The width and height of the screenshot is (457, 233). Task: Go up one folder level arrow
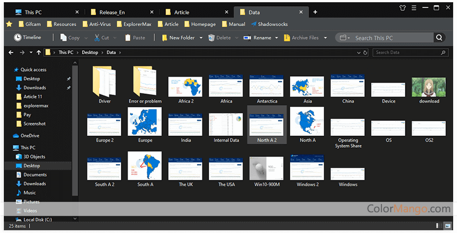[38, 53]
